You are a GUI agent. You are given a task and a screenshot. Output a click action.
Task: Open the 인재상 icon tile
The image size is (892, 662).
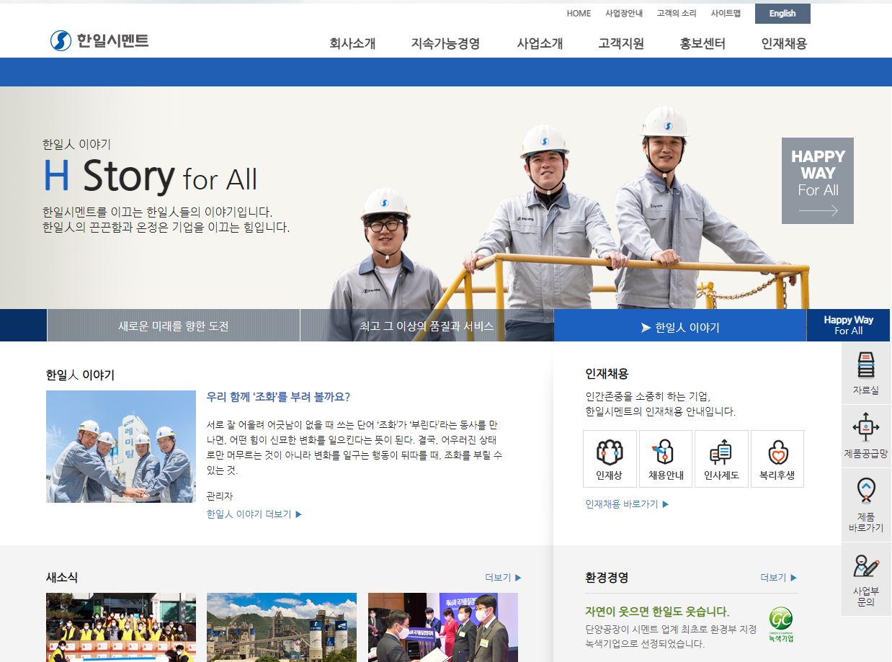[x=610, y=459]
